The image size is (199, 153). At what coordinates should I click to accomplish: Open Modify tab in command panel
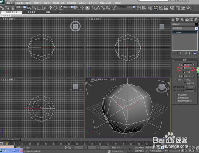click(178, 20)
